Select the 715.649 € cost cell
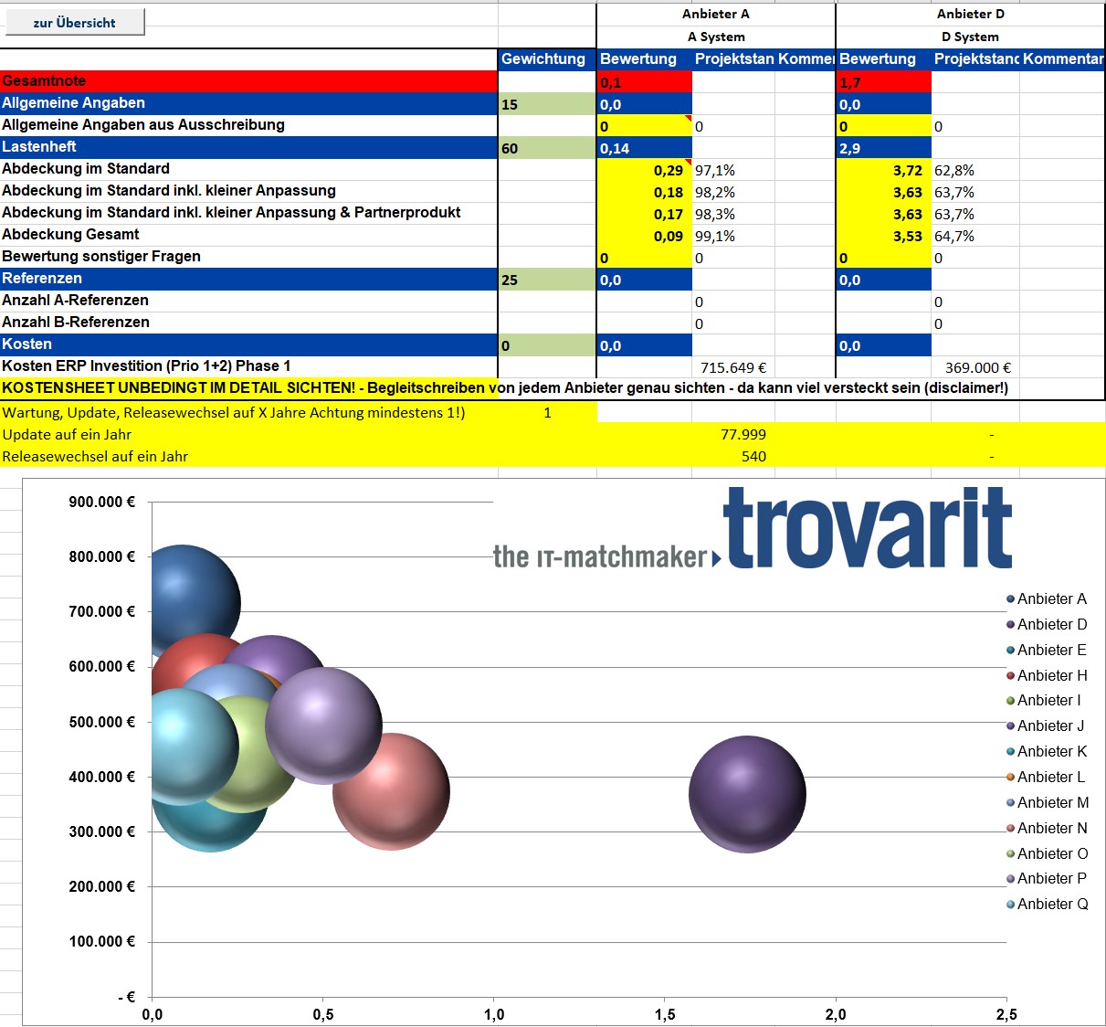1106x1027 pixels. pos(733,367)
